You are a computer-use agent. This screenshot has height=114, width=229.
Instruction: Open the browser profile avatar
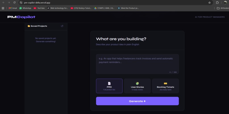[x=225, y=3]
